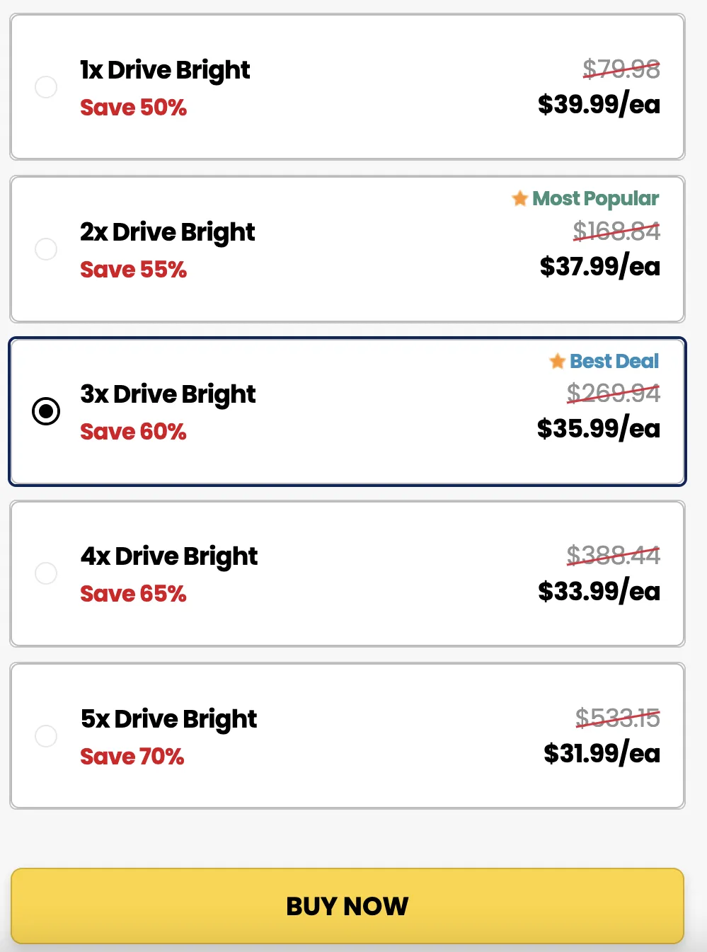707x952 pixels.
Task: Click the Most Popular label text
Action: [x=596, y=199]
